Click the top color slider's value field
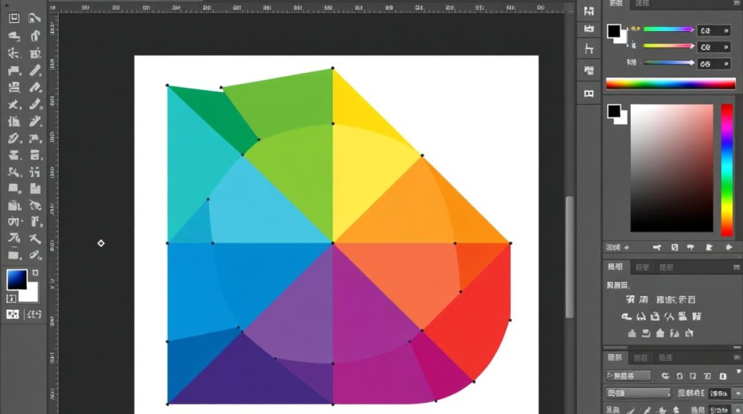This screenshot has width=743, height=414. click(714, 31)
